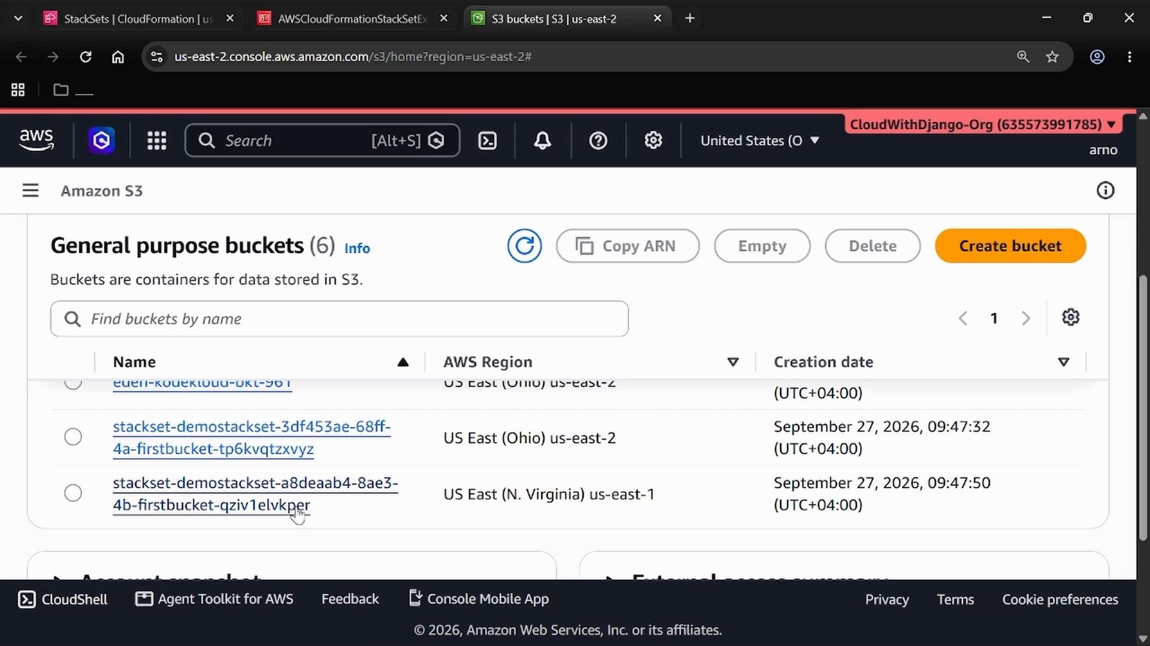Open CloudShell in the footer

click(x=63, y=599)
